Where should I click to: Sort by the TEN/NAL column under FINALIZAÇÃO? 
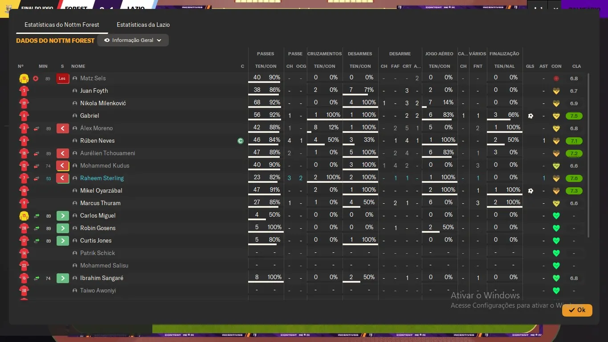[x=504, y=66]
